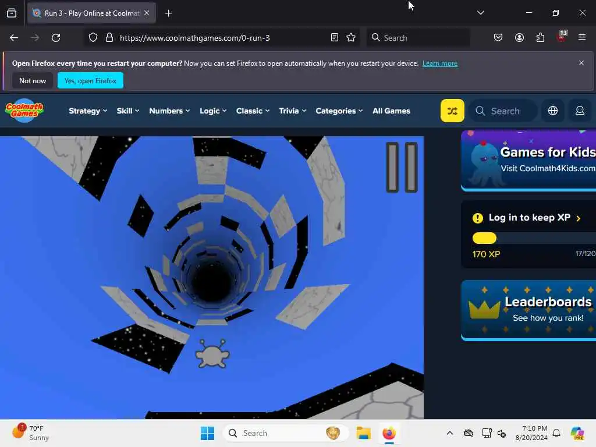Open the extension with 13 badge
Screen dimensions: 596x447
point(562,37)
